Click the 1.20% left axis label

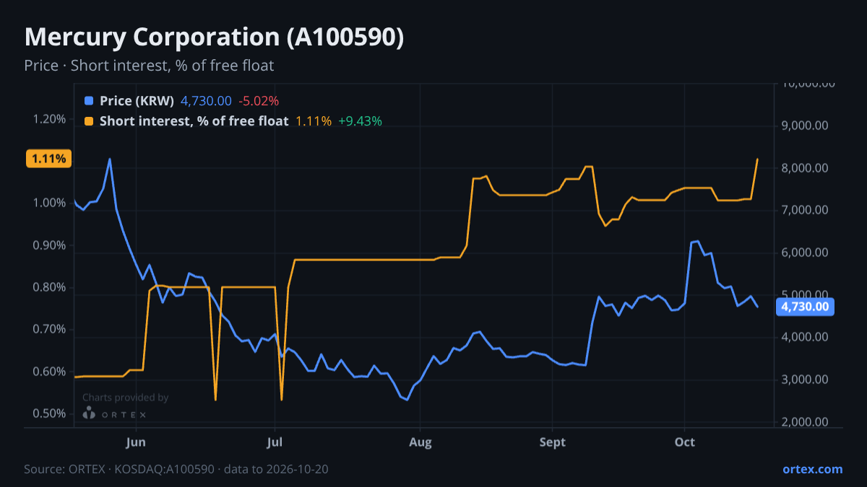click(x=49, y=119)
